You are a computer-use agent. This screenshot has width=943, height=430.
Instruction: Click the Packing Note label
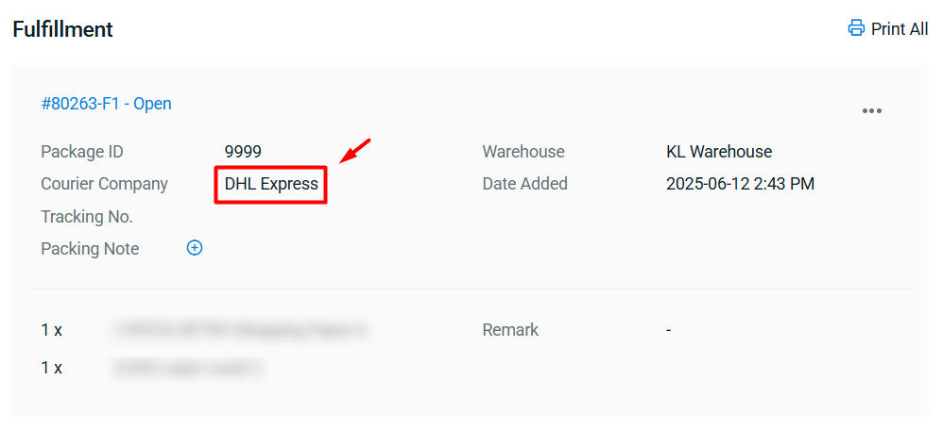pyautogui.click(x=90, y=249)
